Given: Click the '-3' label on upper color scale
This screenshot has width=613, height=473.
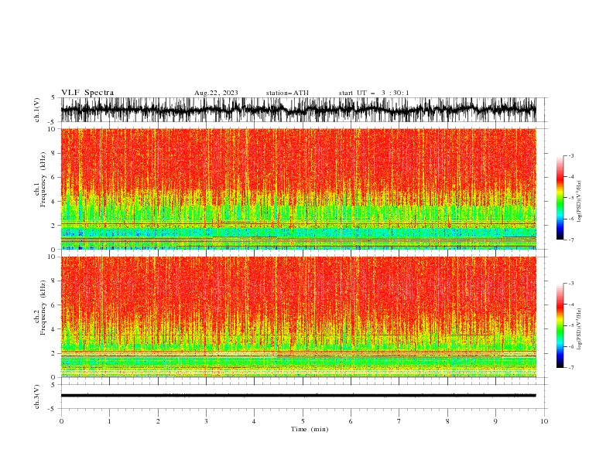Looking at the screenshot, I should [x=570, y=155].
